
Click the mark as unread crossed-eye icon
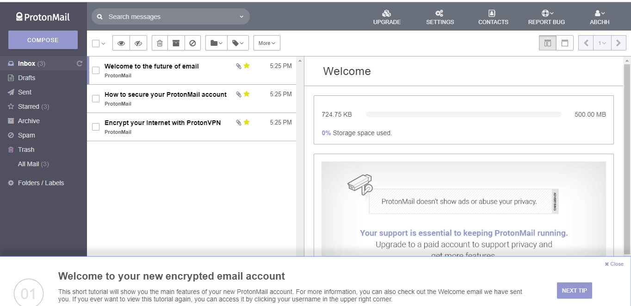138,43
